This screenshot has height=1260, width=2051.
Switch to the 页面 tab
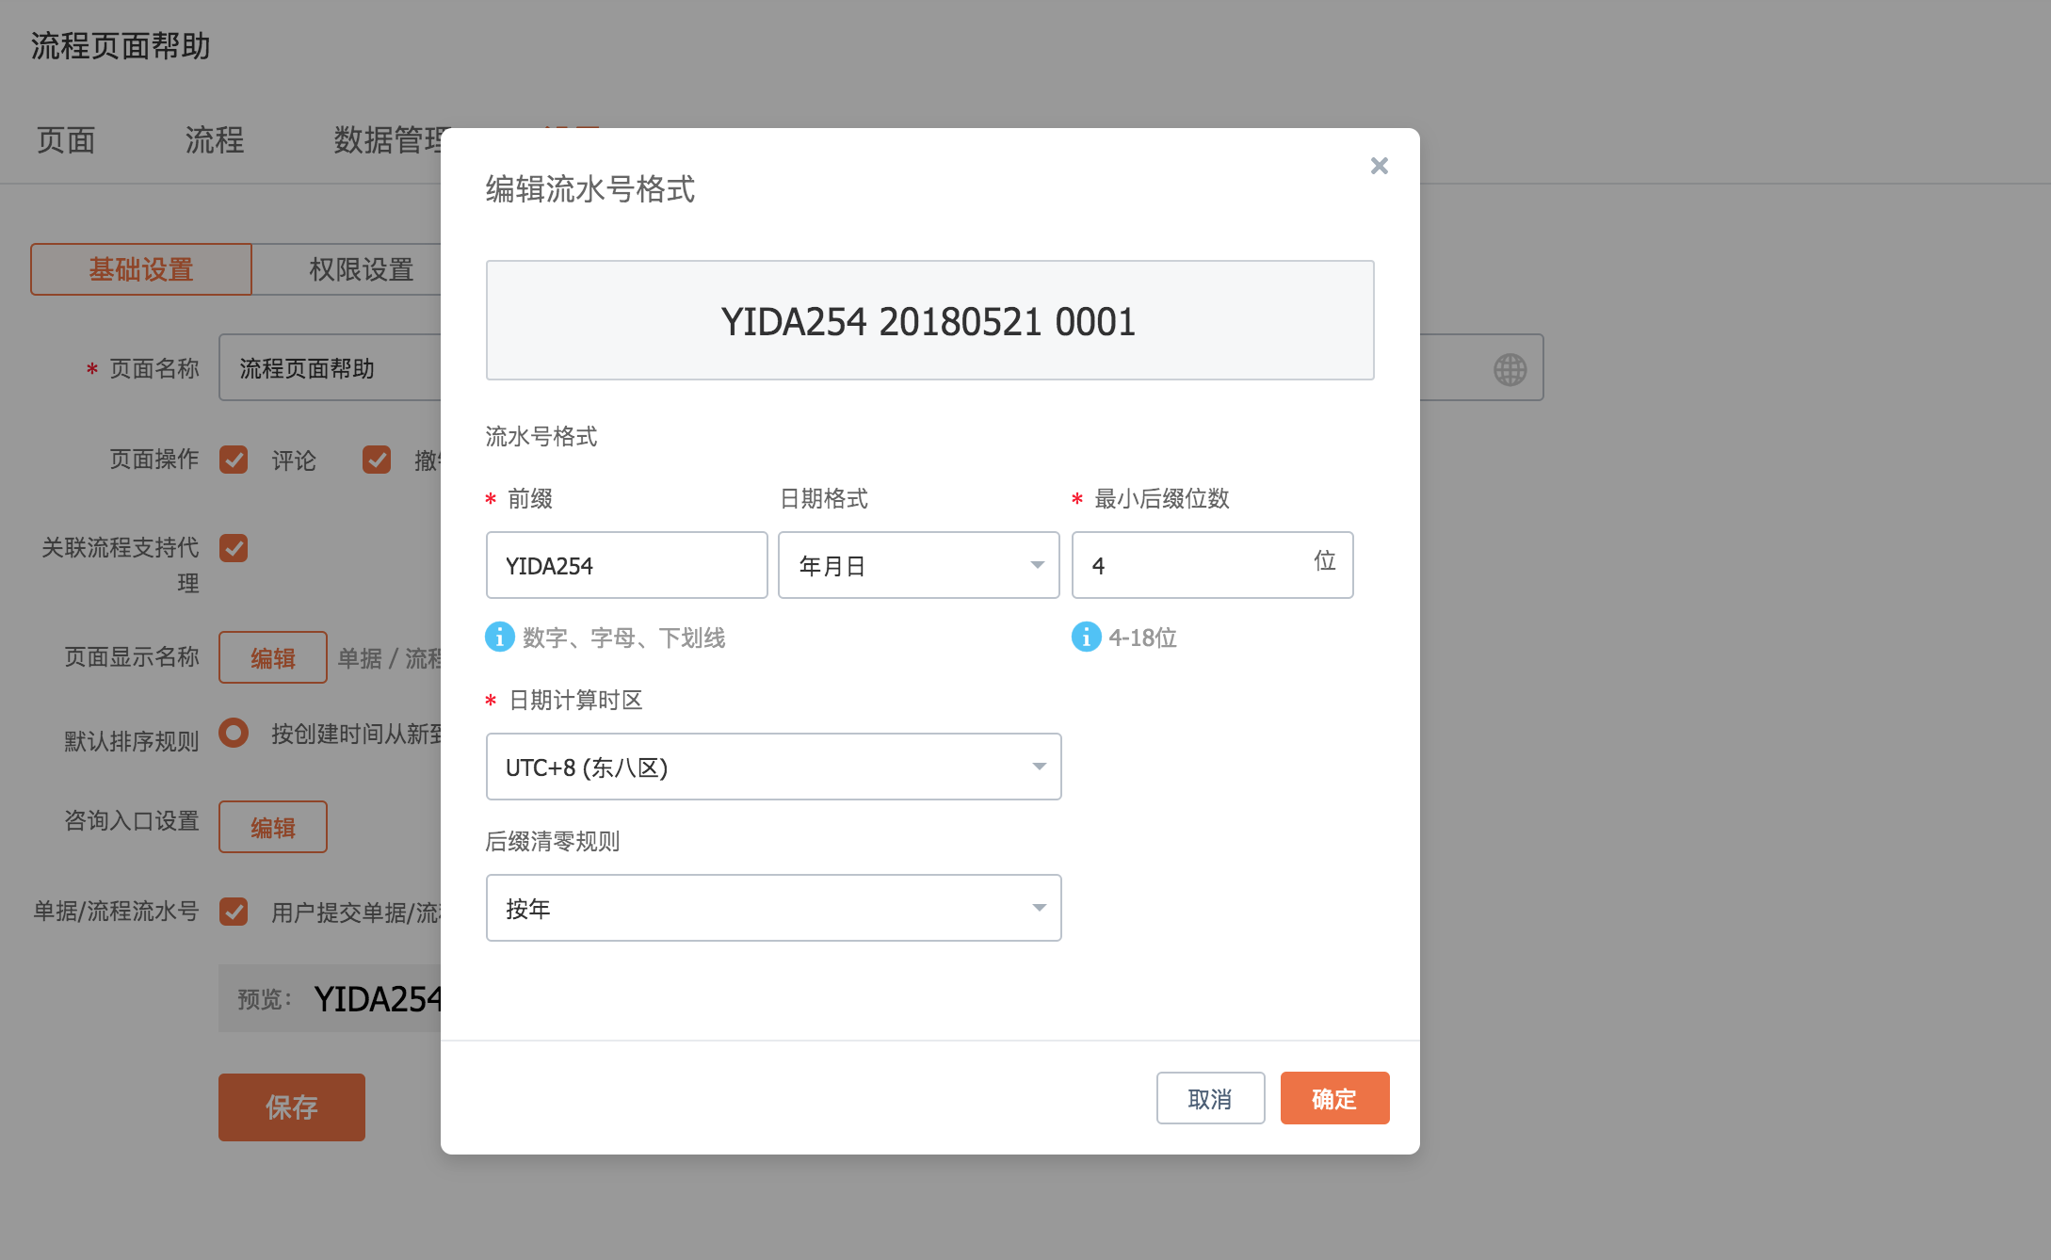coord(66,140)
